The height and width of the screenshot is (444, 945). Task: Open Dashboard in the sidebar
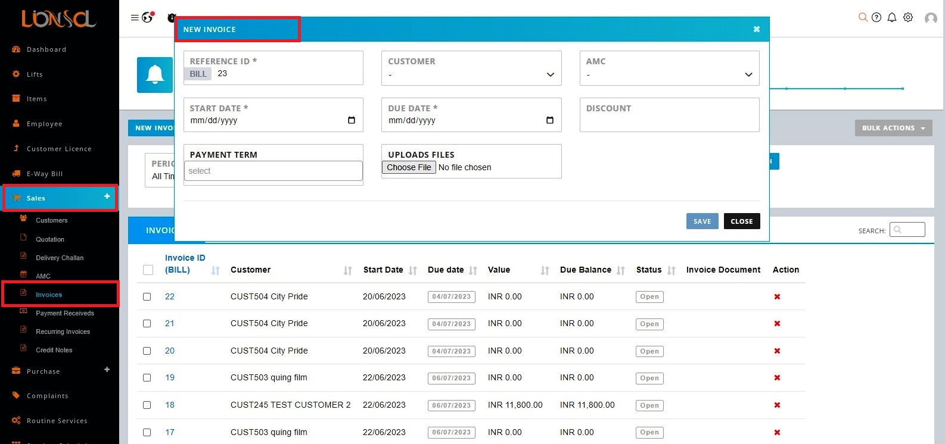click(46, 49)
